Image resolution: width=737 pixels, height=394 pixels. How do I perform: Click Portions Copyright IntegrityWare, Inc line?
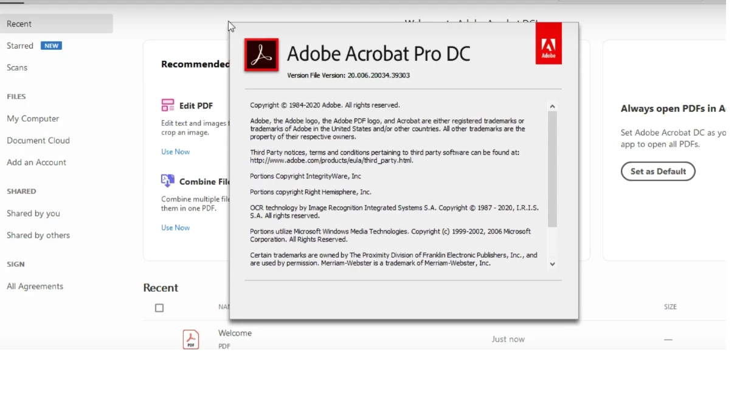click(x=305, y=176)
